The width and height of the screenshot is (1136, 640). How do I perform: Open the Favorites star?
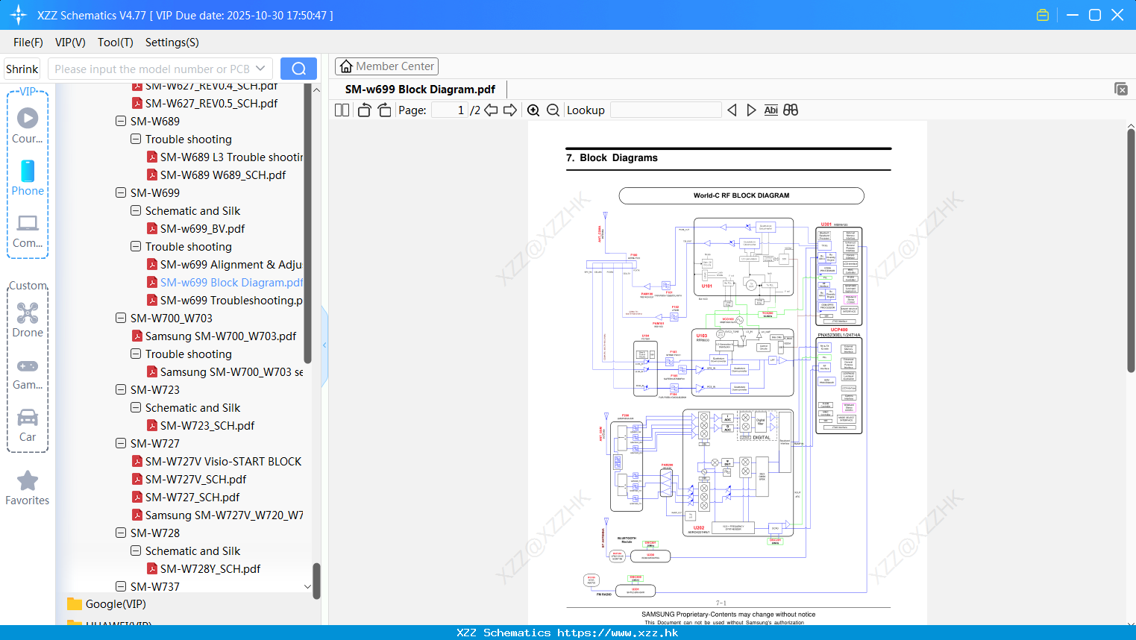[28, 489]
